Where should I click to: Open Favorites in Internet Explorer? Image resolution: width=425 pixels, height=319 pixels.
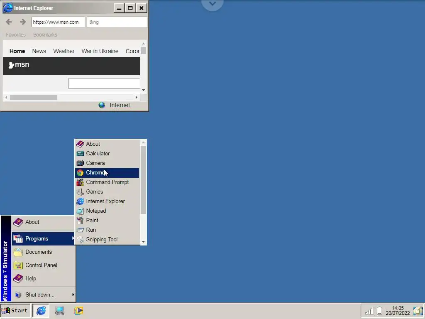tap(16, 35)
